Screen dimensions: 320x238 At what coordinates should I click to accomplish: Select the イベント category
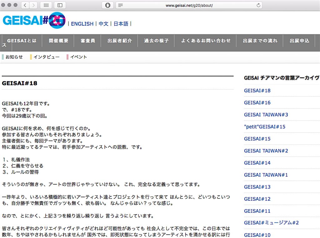tap(78, 57)
